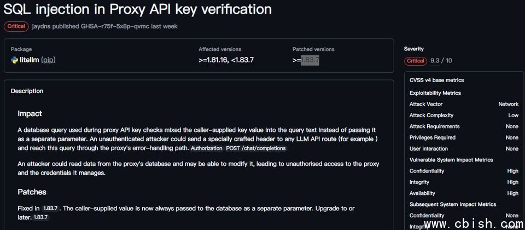Click the 9.3 / 10 severity score
The image size is (525, 230).
[441, 61]
